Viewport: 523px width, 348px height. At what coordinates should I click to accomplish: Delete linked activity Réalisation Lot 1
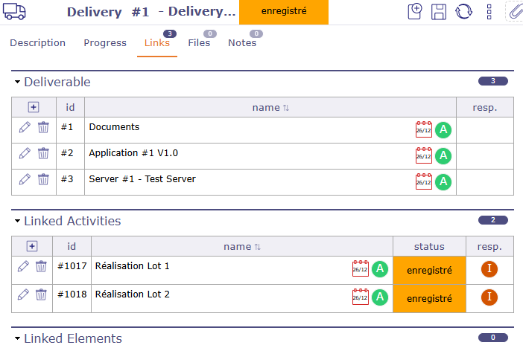pos(42,266)
